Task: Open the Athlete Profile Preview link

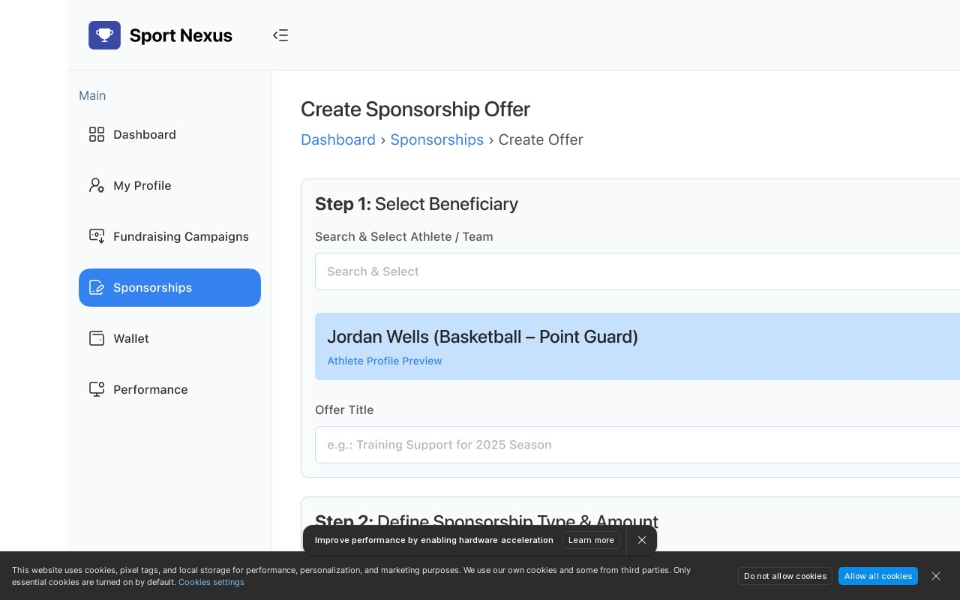Action: [384, 361]
